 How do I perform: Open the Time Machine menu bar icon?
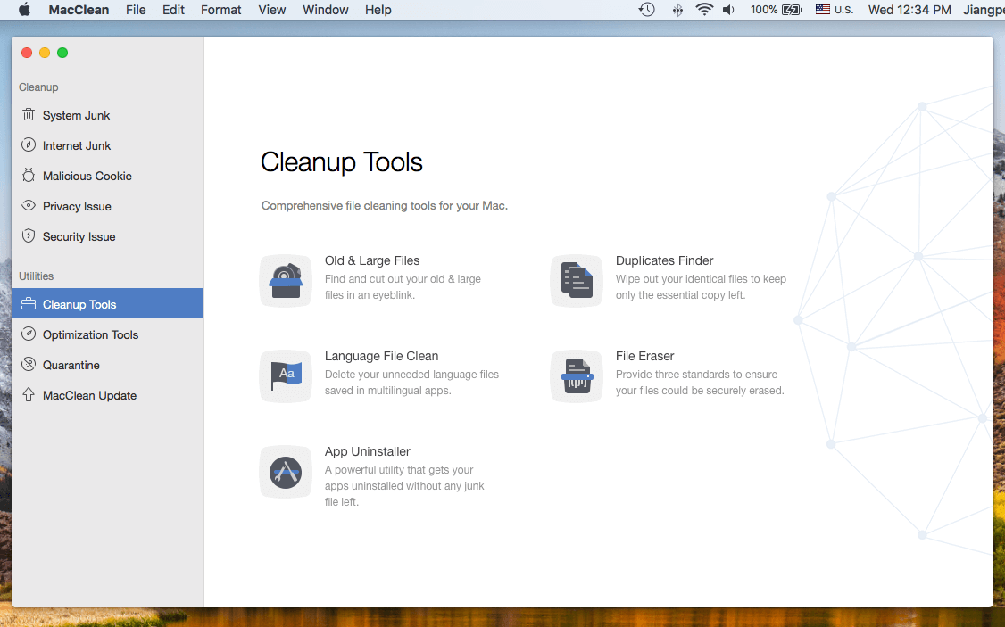point(647,10)
